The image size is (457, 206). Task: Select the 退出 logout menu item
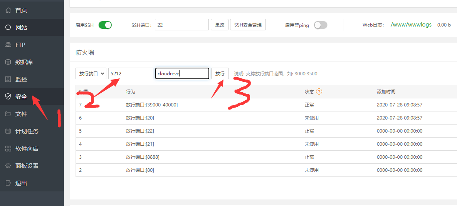point(21,183)
